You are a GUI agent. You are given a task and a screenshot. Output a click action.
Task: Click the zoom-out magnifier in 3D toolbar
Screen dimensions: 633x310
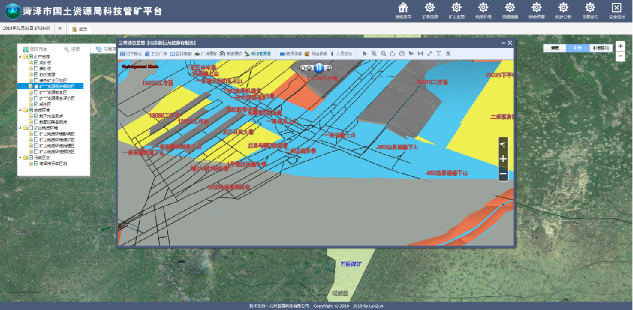pos(383,53)
